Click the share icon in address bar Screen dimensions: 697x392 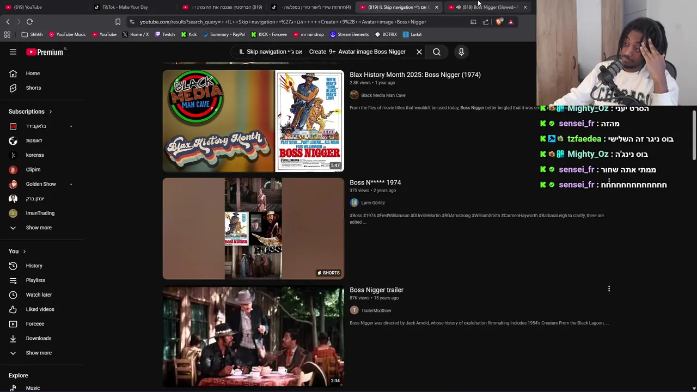pyautogui.click(x=486, y=22)
